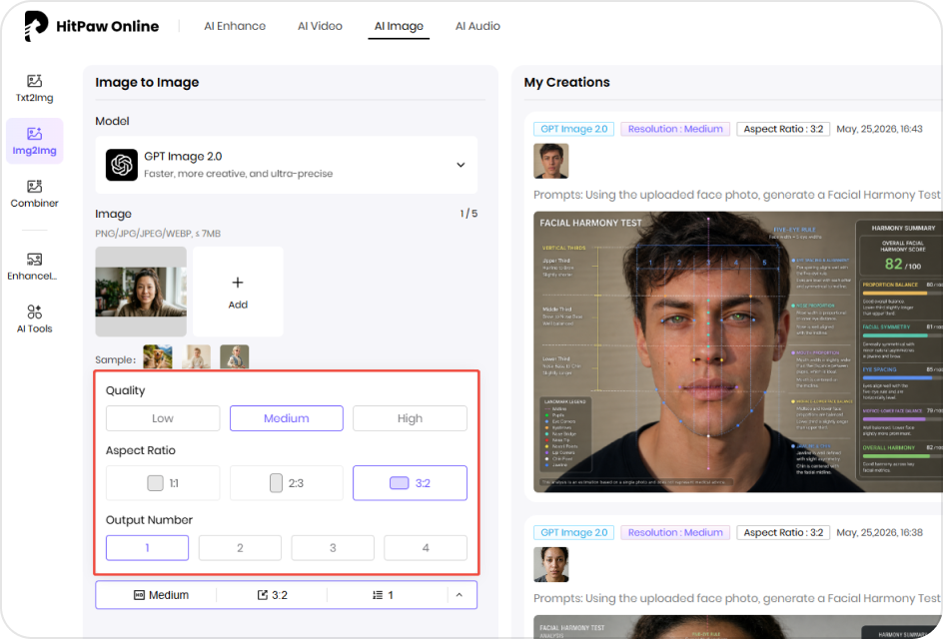Click the output number list icon
This screenshot has width=943, height=639.
coord(378,595)
